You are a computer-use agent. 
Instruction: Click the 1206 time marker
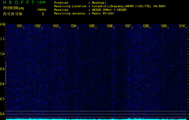coord(110,26)
